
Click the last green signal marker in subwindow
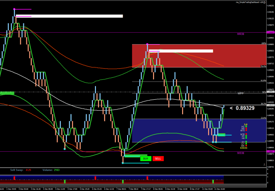[x=213, y=181]
